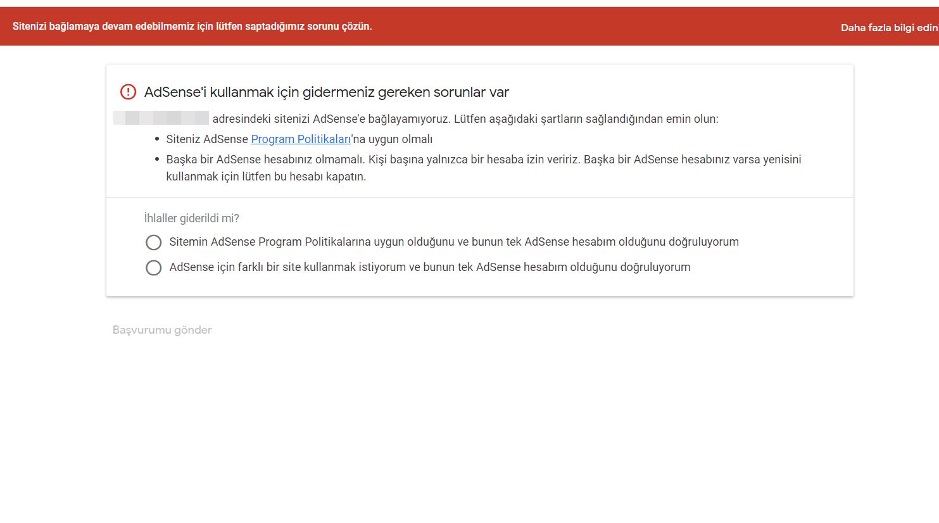The height and width of the screenshot is (523, 939).
Task: Click the red error alert icon
Action: pyautogui.click(x=128, y=92)
